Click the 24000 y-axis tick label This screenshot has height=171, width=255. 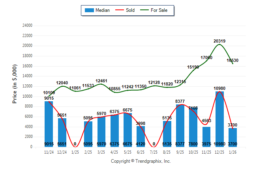point(26,26)
